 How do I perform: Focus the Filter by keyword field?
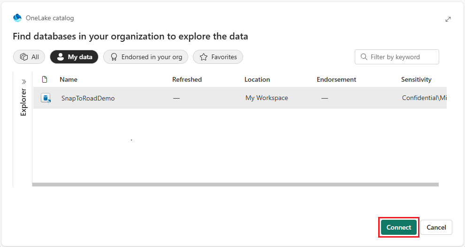coord(397,57)
